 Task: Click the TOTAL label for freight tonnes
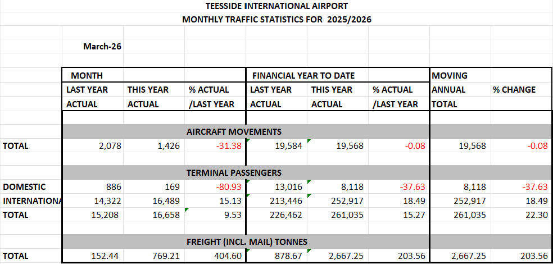coord(31,256)
